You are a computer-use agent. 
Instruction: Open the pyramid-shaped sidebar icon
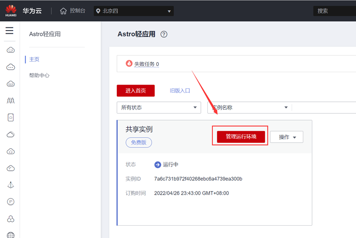11,185
